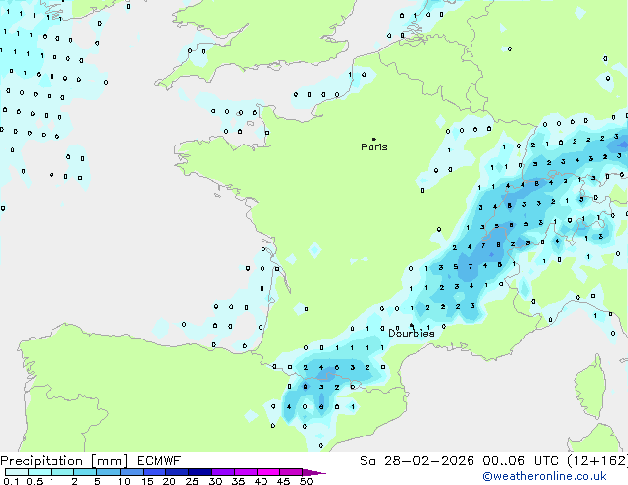
Task: Click the '0.1' legend scale value
Action: pos(11,481)
